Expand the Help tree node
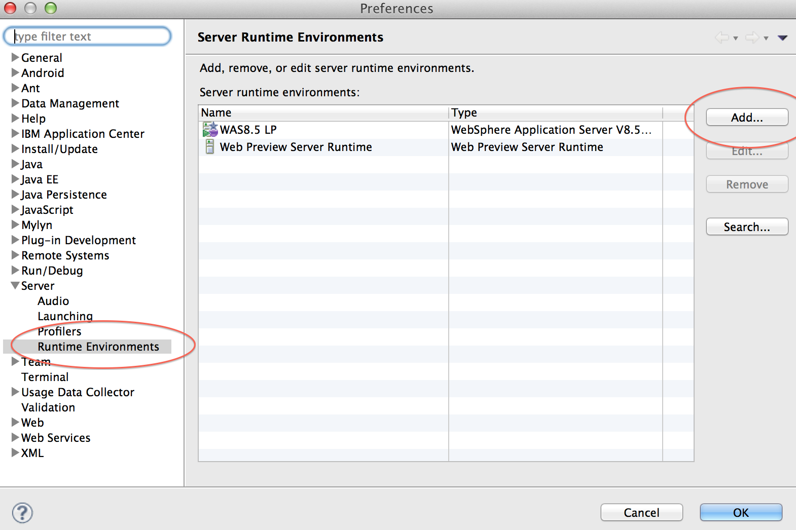The image size is (796, 530). tap(15, 118)
